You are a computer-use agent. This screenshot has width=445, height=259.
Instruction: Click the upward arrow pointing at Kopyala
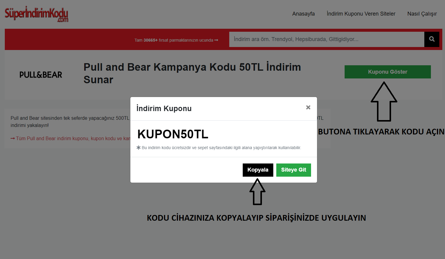(257, 192)
